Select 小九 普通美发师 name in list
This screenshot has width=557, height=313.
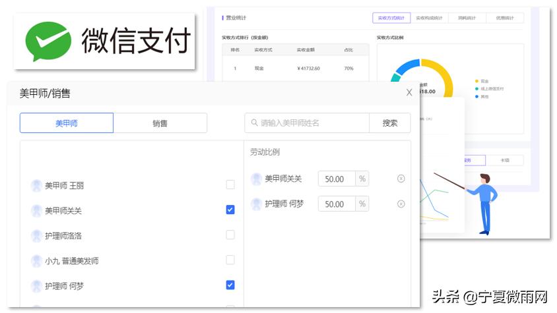click(x=72, y=261)
